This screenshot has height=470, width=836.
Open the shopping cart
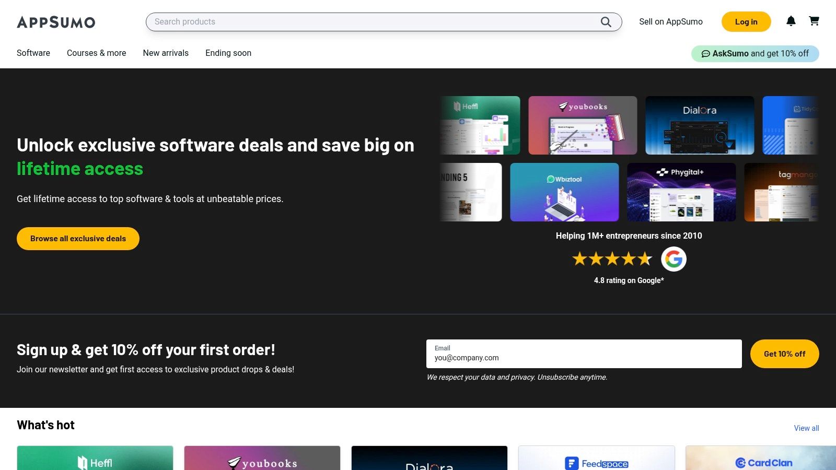click(x=814, y=21)
